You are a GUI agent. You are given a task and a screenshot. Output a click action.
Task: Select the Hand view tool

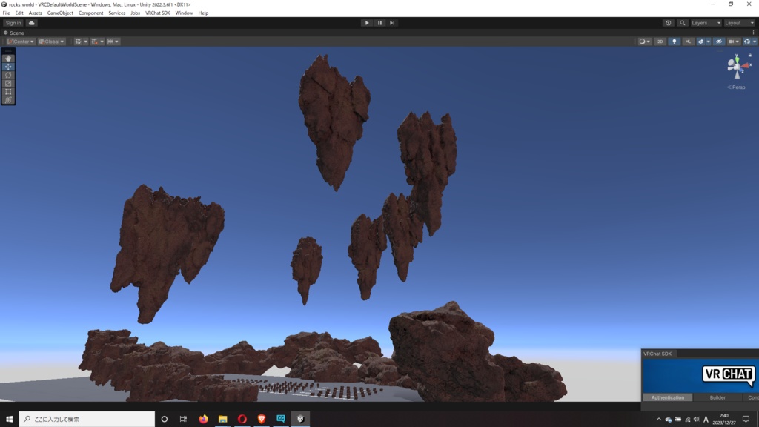[8, 58]
